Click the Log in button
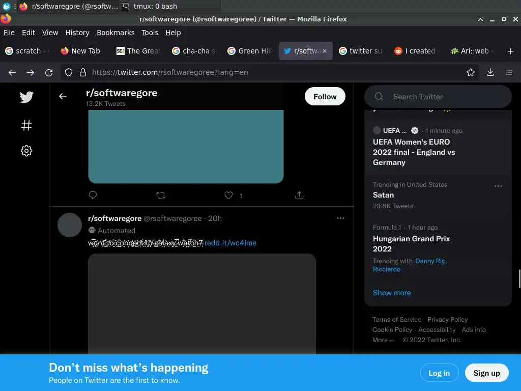Viewport: 521px width, 391px height. tap(439, 373)
